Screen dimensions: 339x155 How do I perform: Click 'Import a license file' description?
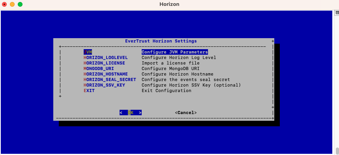pos(170,63)
